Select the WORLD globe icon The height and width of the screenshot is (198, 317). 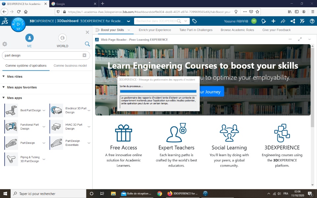[x=62, y=38]
